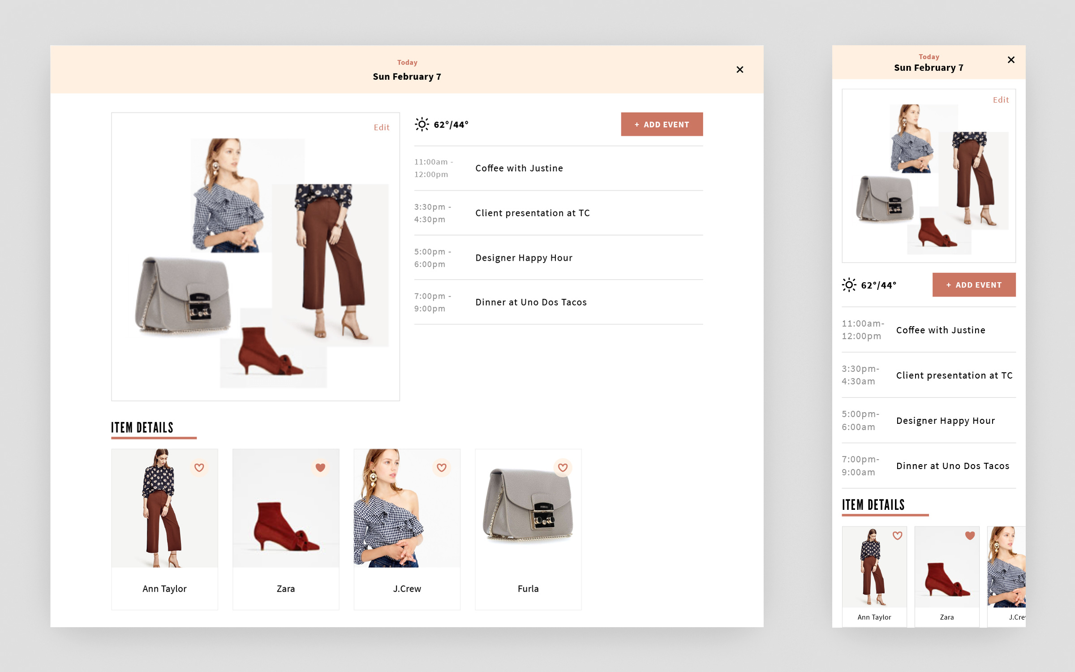Click sun weather icon in mobile panel

tap(849, 285)
